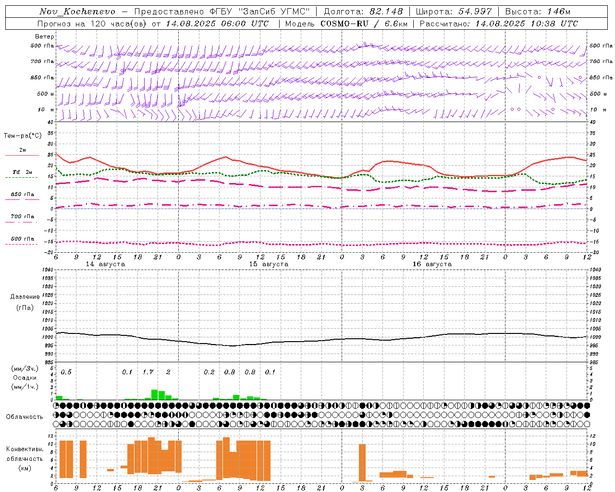
Task: Click the Td 2м dew point legend entry
Action: point(23,172)
